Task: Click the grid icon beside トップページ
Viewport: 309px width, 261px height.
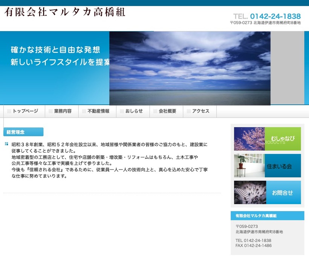Action: [9, 111]
